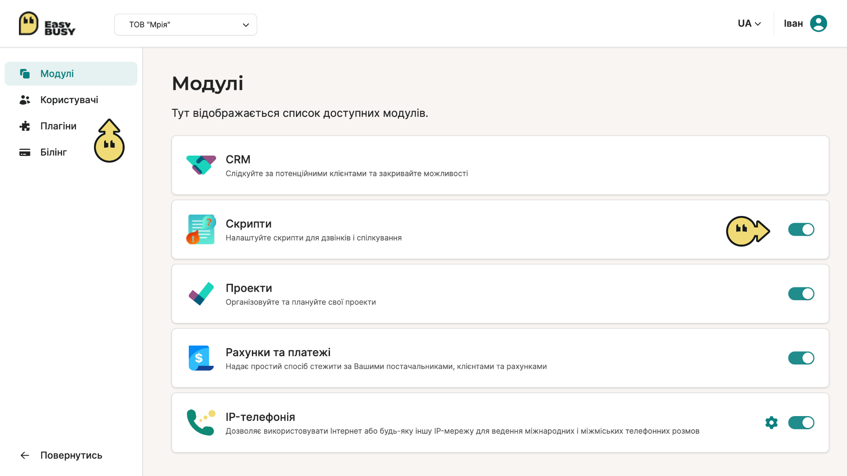Click the Модулі stacked squares icon
847x476 pixels.
(25, 74)
